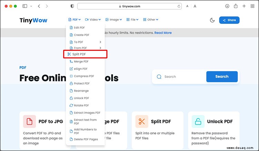
Task: Decrease text size with small A
Action: click(x=187, y=6)
